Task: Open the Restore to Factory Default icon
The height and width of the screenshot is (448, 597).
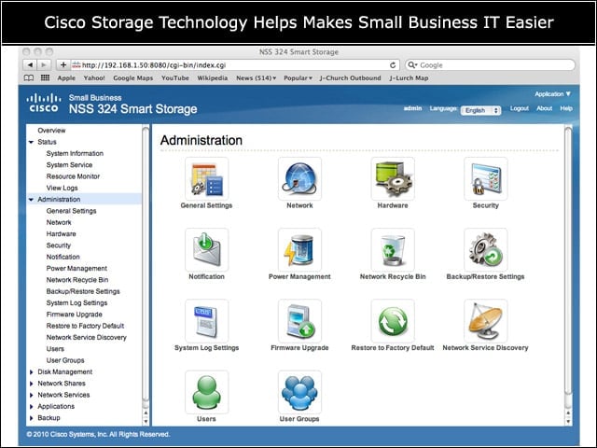Action: point(393,321)
